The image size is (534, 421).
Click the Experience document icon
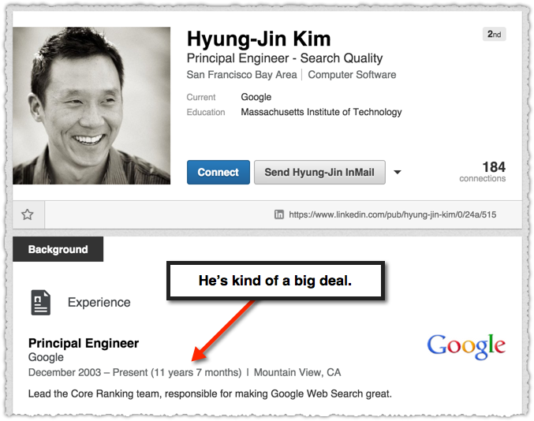click(41, 302)
